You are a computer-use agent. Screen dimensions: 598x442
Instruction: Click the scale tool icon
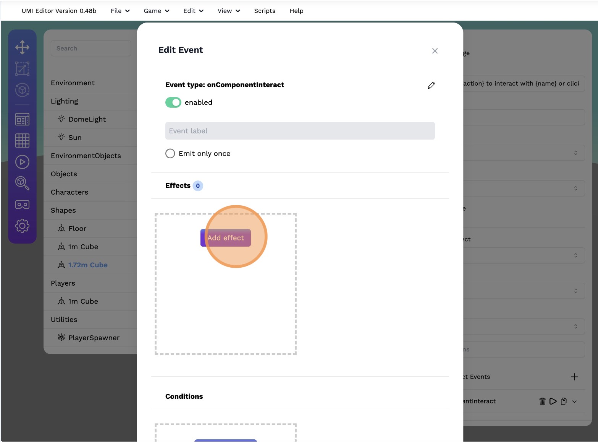pyautogui.click(x=22, y=69)
